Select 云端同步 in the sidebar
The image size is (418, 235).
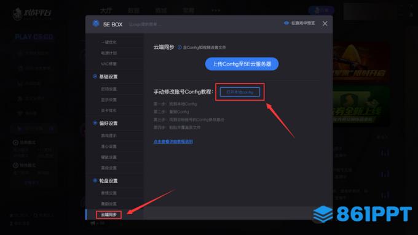pyautogui.click(x=109, y=215)
